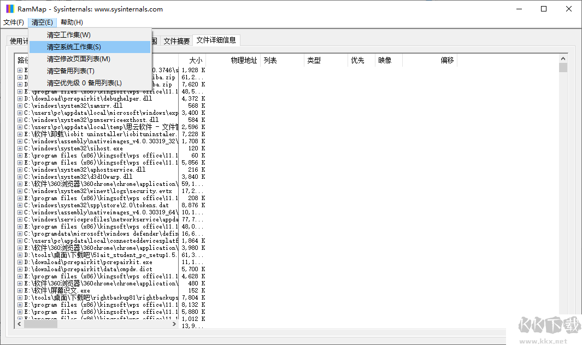The height and width of the screenshot is (345, 582).
Task: Open the 文件(F) menu
Action: coord(14,22)
